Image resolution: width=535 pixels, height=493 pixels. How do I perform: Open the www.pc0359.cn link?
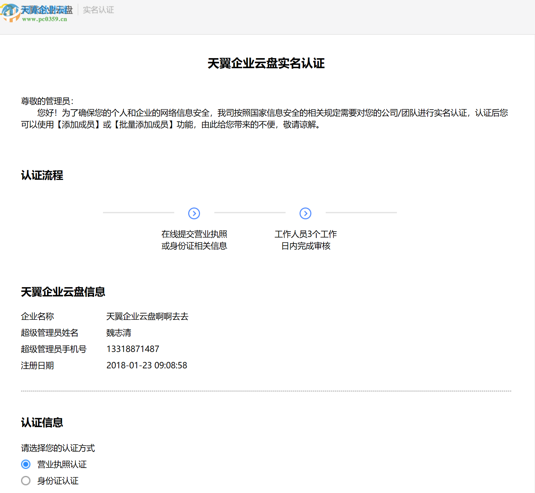click(44, 19)
